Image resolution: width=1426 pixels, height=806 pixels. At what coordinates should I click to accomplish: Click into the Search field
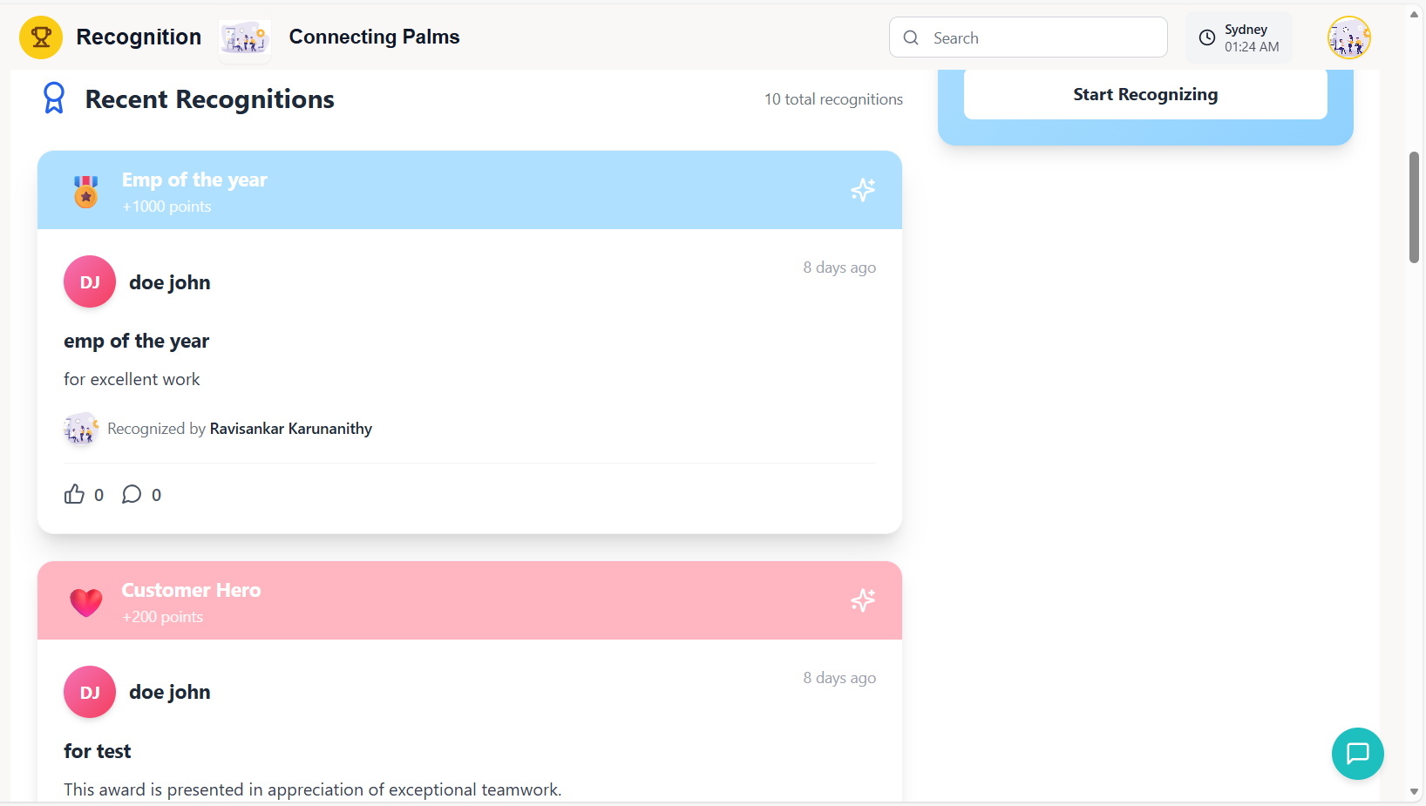(x=1042, y=37)
